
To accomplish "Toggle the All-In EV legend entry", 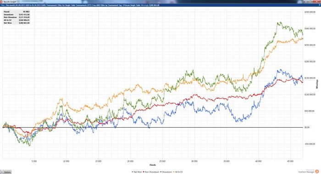I will [x=178, y=172].
